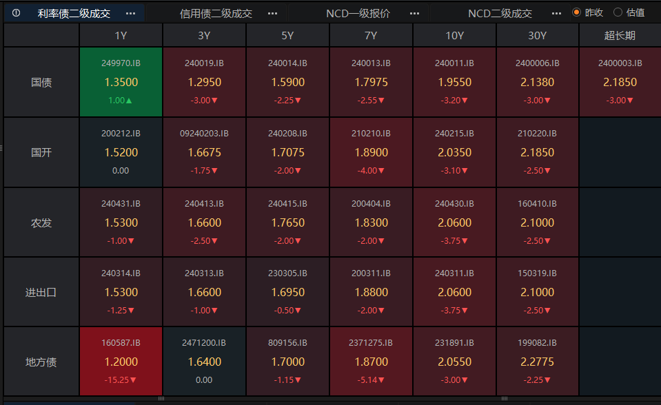Select the 国开 row header
Screen dimensions: 661x405
click(41, 152)
